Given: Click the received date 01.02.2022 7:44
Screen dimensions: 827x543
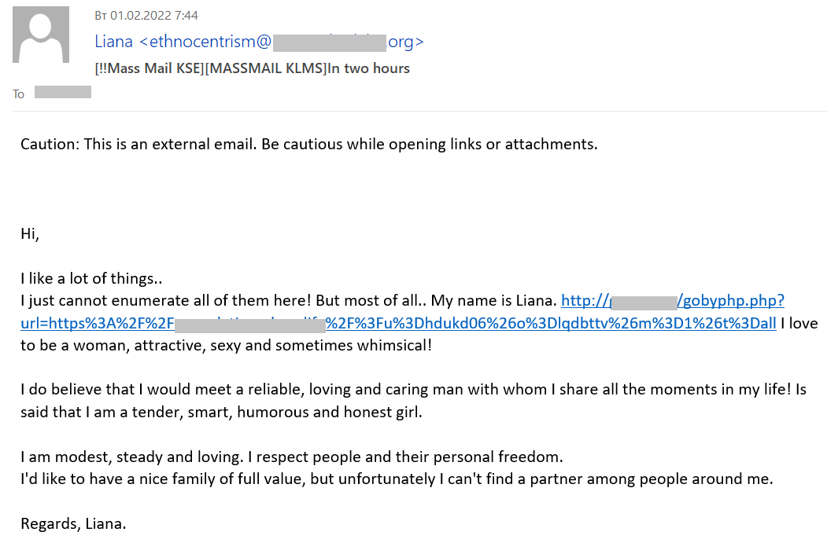Looking at the screenshot, I should click(x=146, y=16).
